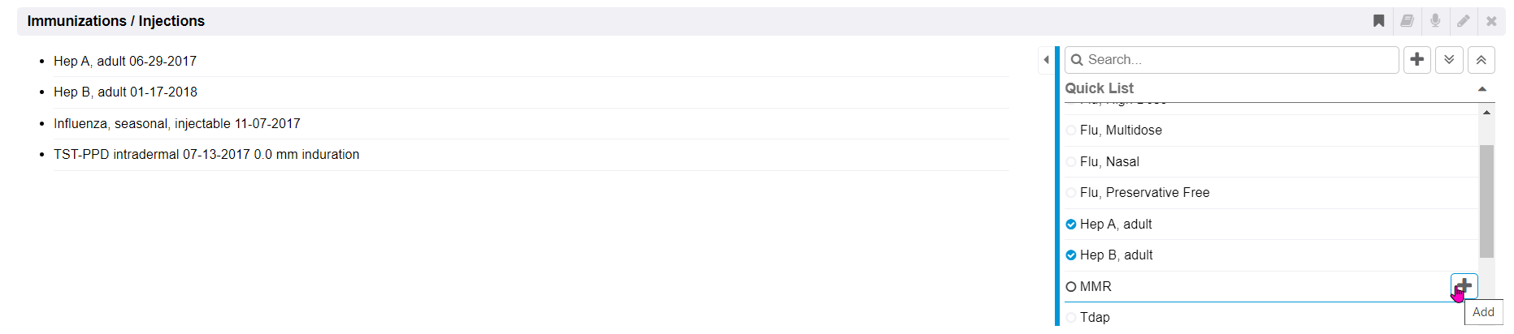Expand all with double-down chevron

click(x=1449, y=60)
